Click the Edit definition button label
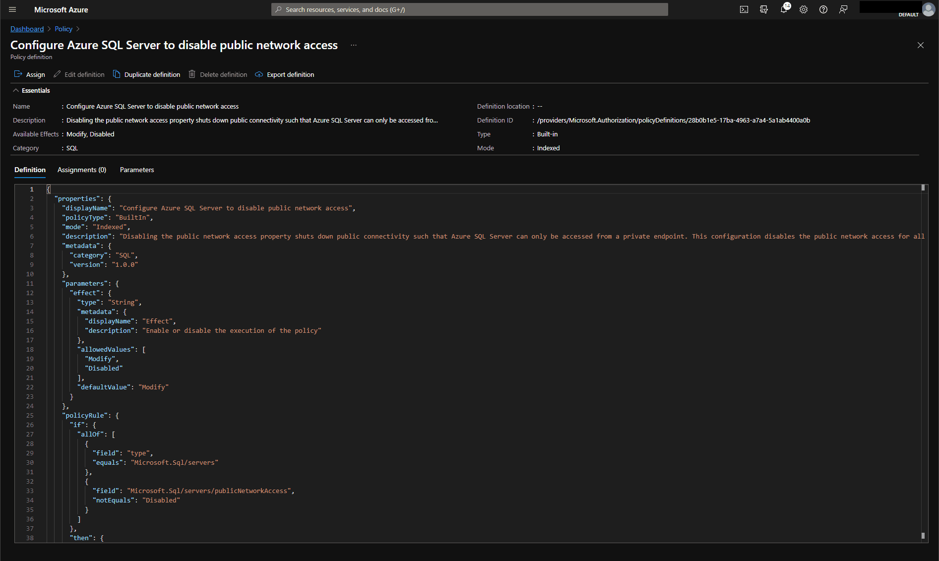Image resolution: width=939 pixels, height=561 pixels. click(x=84, y=74)
